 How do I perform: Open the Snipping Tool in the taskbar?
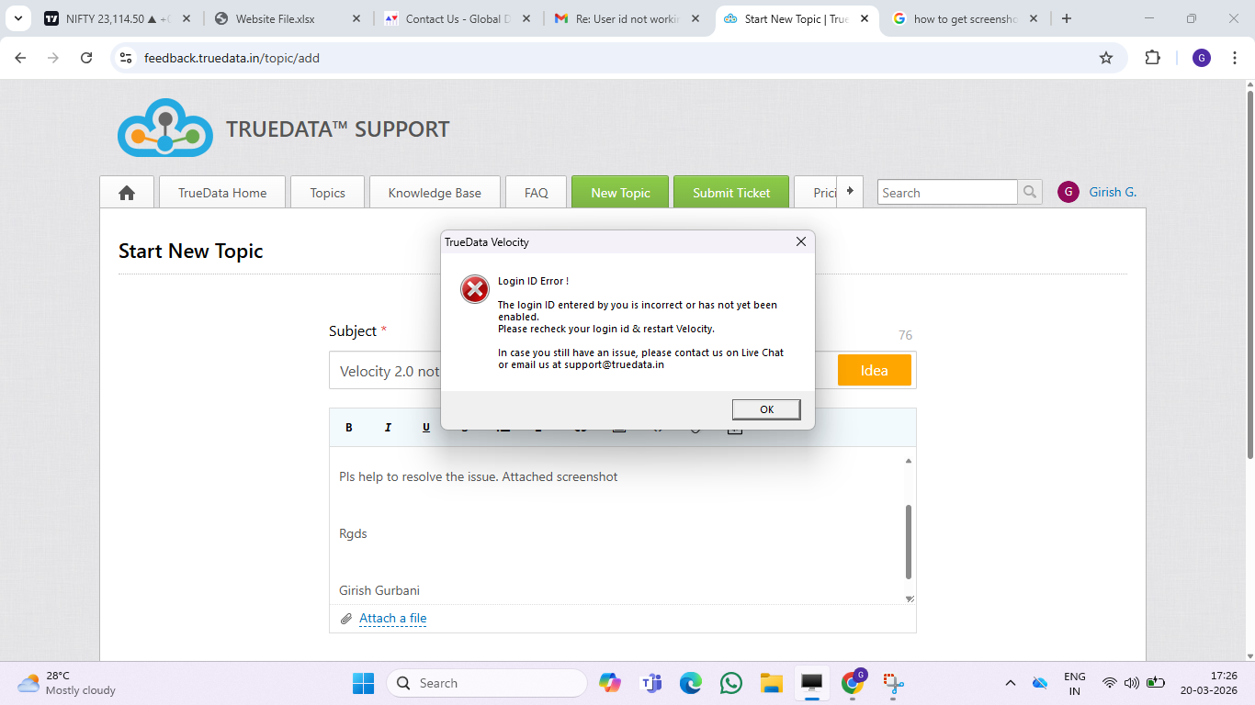click(x=893, y=683)
